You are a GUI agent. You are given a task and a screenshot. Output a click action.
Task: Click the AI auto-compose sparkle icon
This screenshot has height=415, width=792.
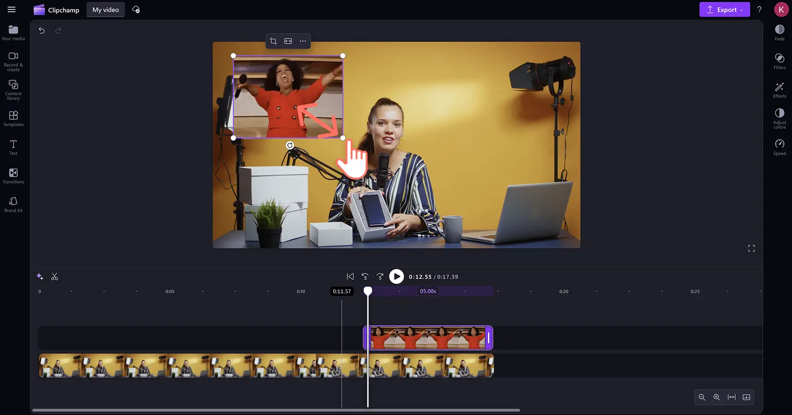pos(40,277)
